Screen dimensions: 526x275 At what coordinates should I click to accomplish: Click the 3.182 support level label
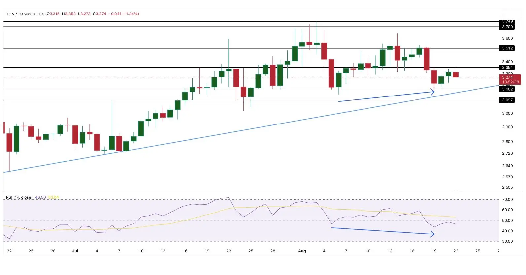[x=507, y=89]
